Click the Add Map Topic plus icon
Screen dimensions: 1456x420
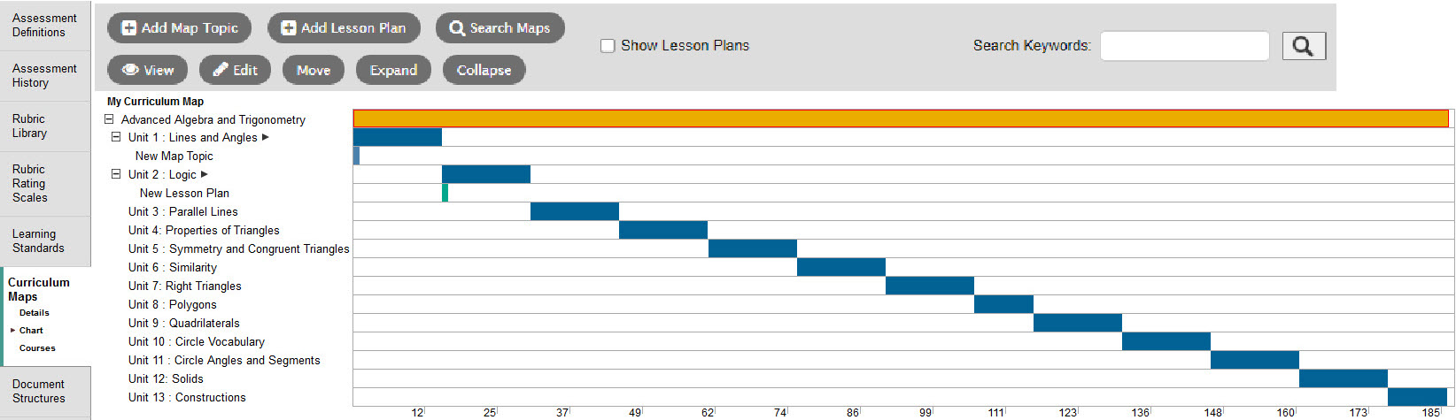click(129, 28)
